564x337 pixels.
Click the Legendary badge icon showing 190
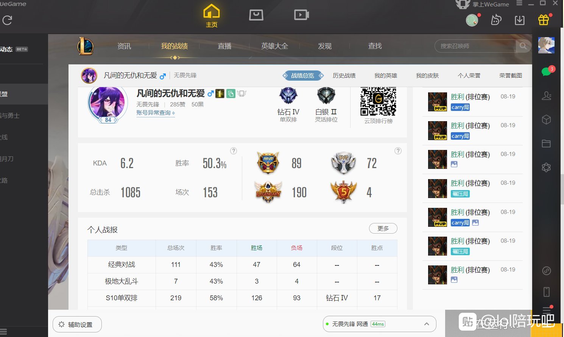268,192
